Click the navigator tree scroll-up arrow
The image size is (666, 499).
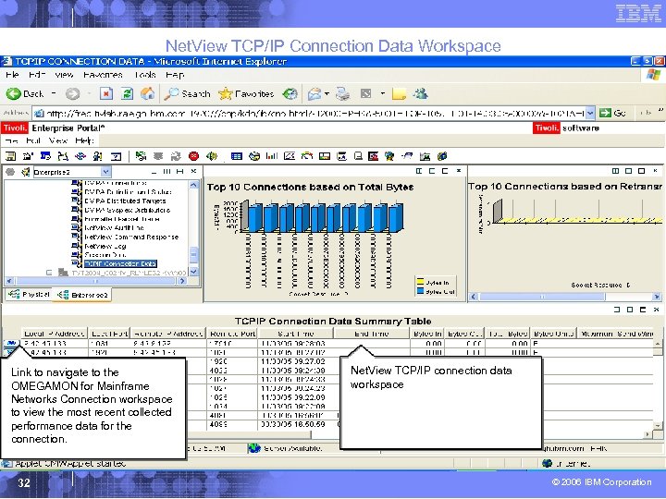tap(193, 185)
